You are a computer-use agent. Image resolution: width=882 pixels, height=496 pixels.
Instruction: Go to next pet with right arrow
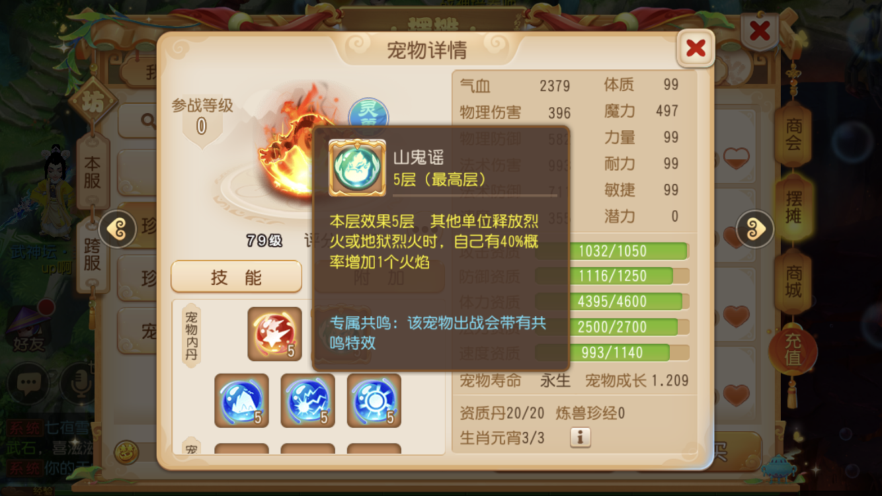click(x=754, y=229)
